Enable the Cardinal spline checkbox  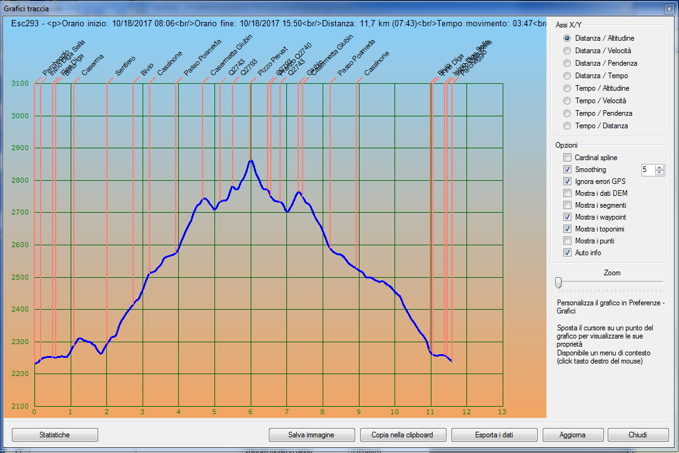click(567, 158)
